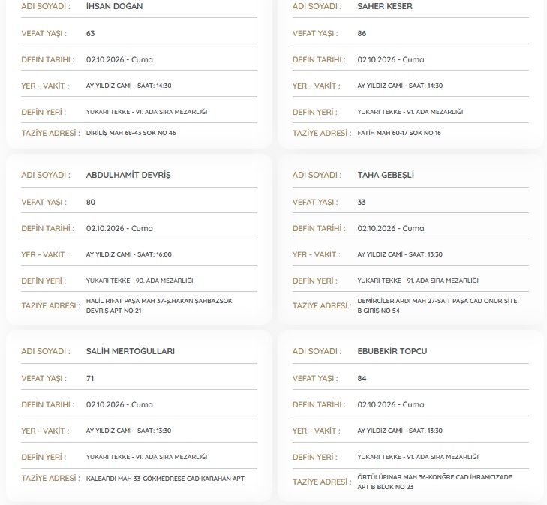
Task: Select the name ABDULHAMİT DEVRİŞ
Action: pyautogui.click(x=128, y=175)
